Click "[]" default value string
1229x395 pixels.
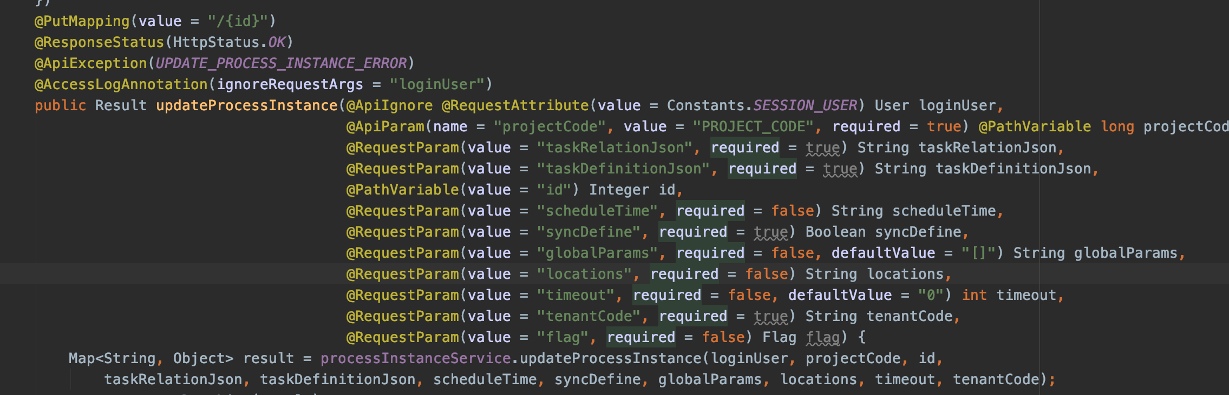click(x=979, y=253)
